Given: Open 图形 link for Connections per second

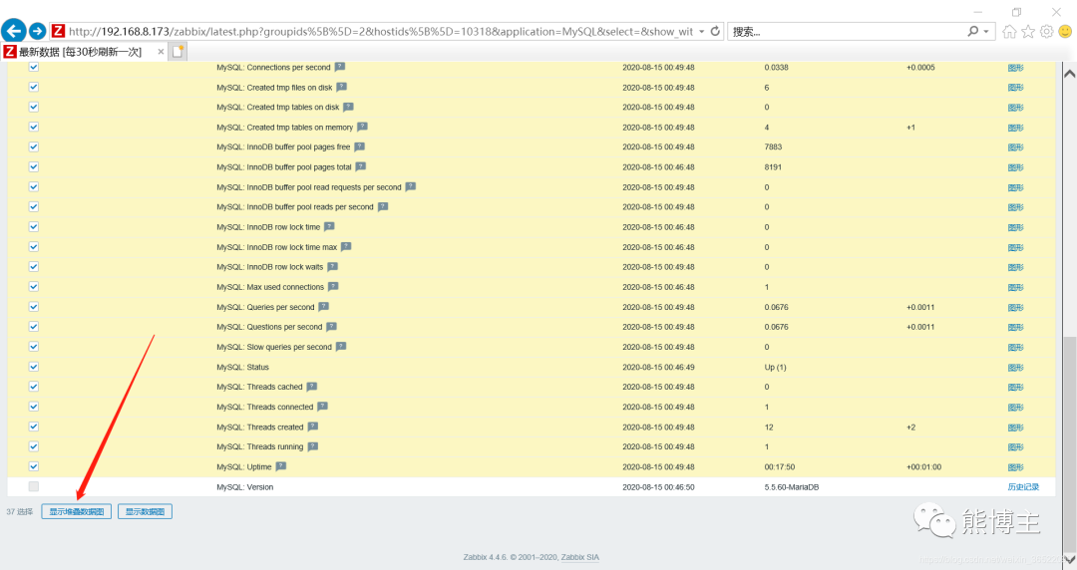Looking at the screenshot, I should (x=1015, y=68).
